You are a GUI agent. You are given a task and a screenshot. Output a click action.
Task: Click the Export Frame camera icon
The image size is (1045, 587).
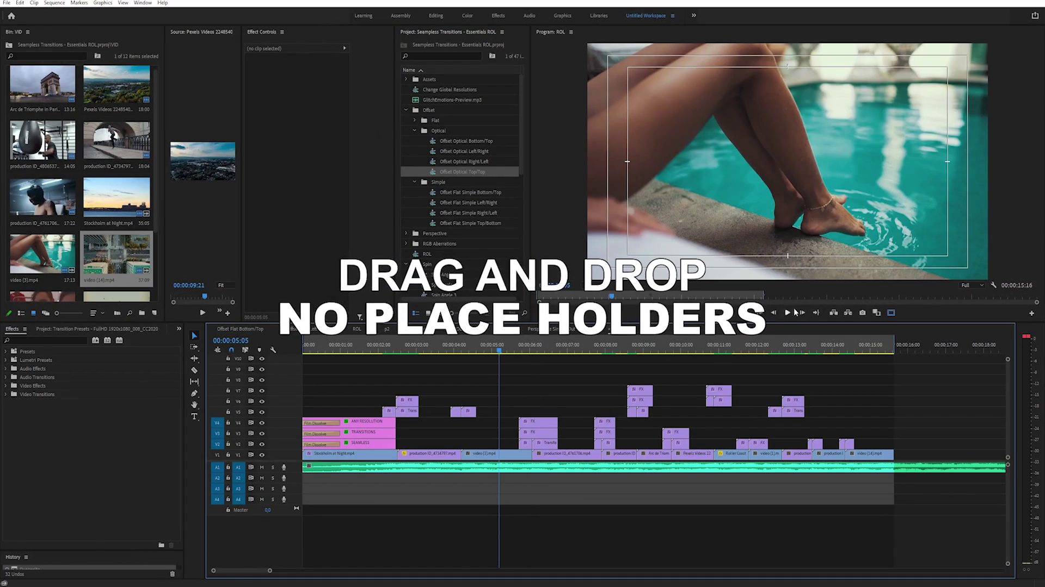862,313
